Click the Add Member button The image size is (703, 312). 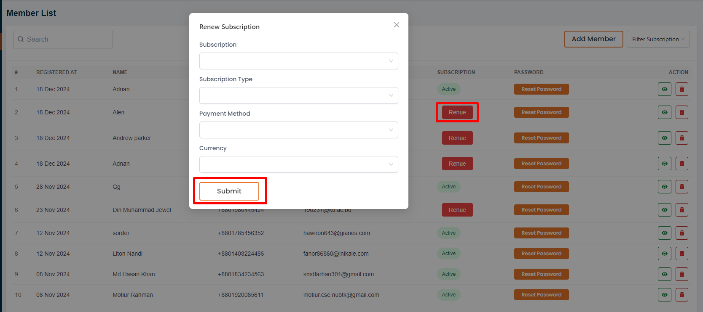pos(593,39)
